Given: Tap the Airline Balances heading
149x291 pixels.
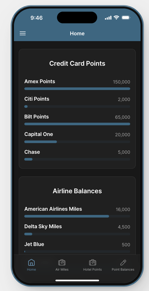Looking at the screenshot, I should point(77,191).
